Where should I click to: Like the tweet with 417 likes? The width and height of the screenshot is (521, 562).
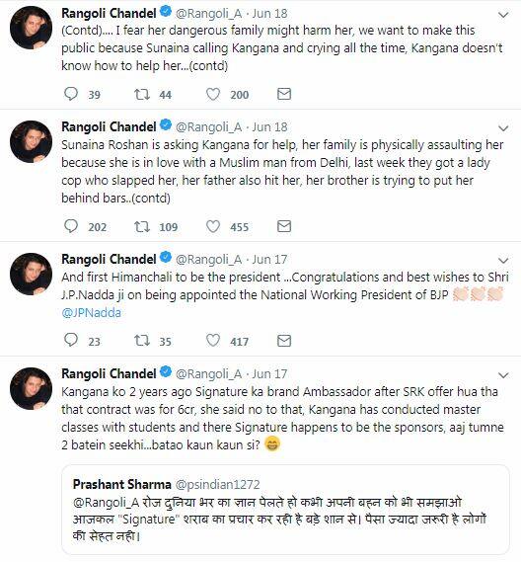(x=213, y=341)
